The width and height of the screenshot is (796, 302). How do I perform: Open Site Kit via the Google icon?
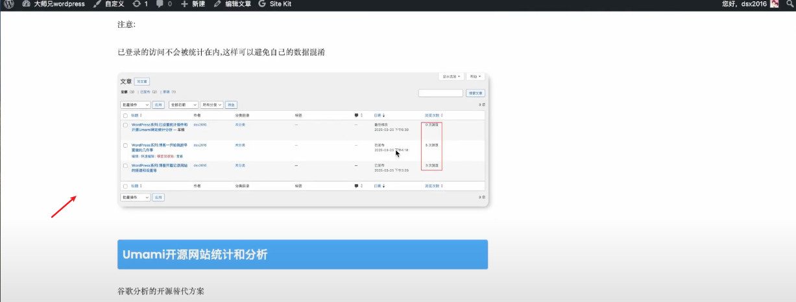(262, 4)
